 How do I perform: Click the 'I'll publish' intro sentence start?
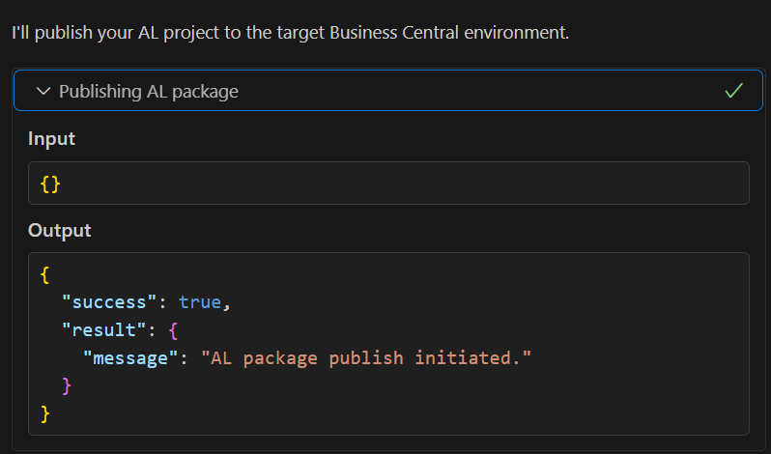click(x=39, y=33)
